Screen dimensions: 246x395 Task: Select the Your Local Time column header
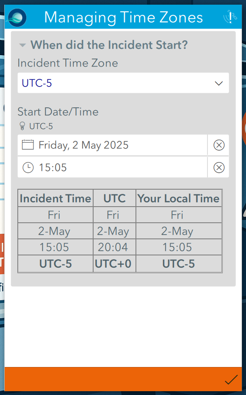coord(179,198)
